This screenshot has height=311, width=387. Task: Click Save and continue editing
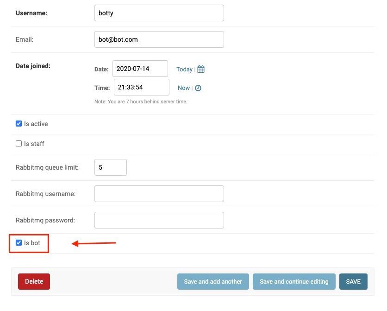click(x=294, y=281)
